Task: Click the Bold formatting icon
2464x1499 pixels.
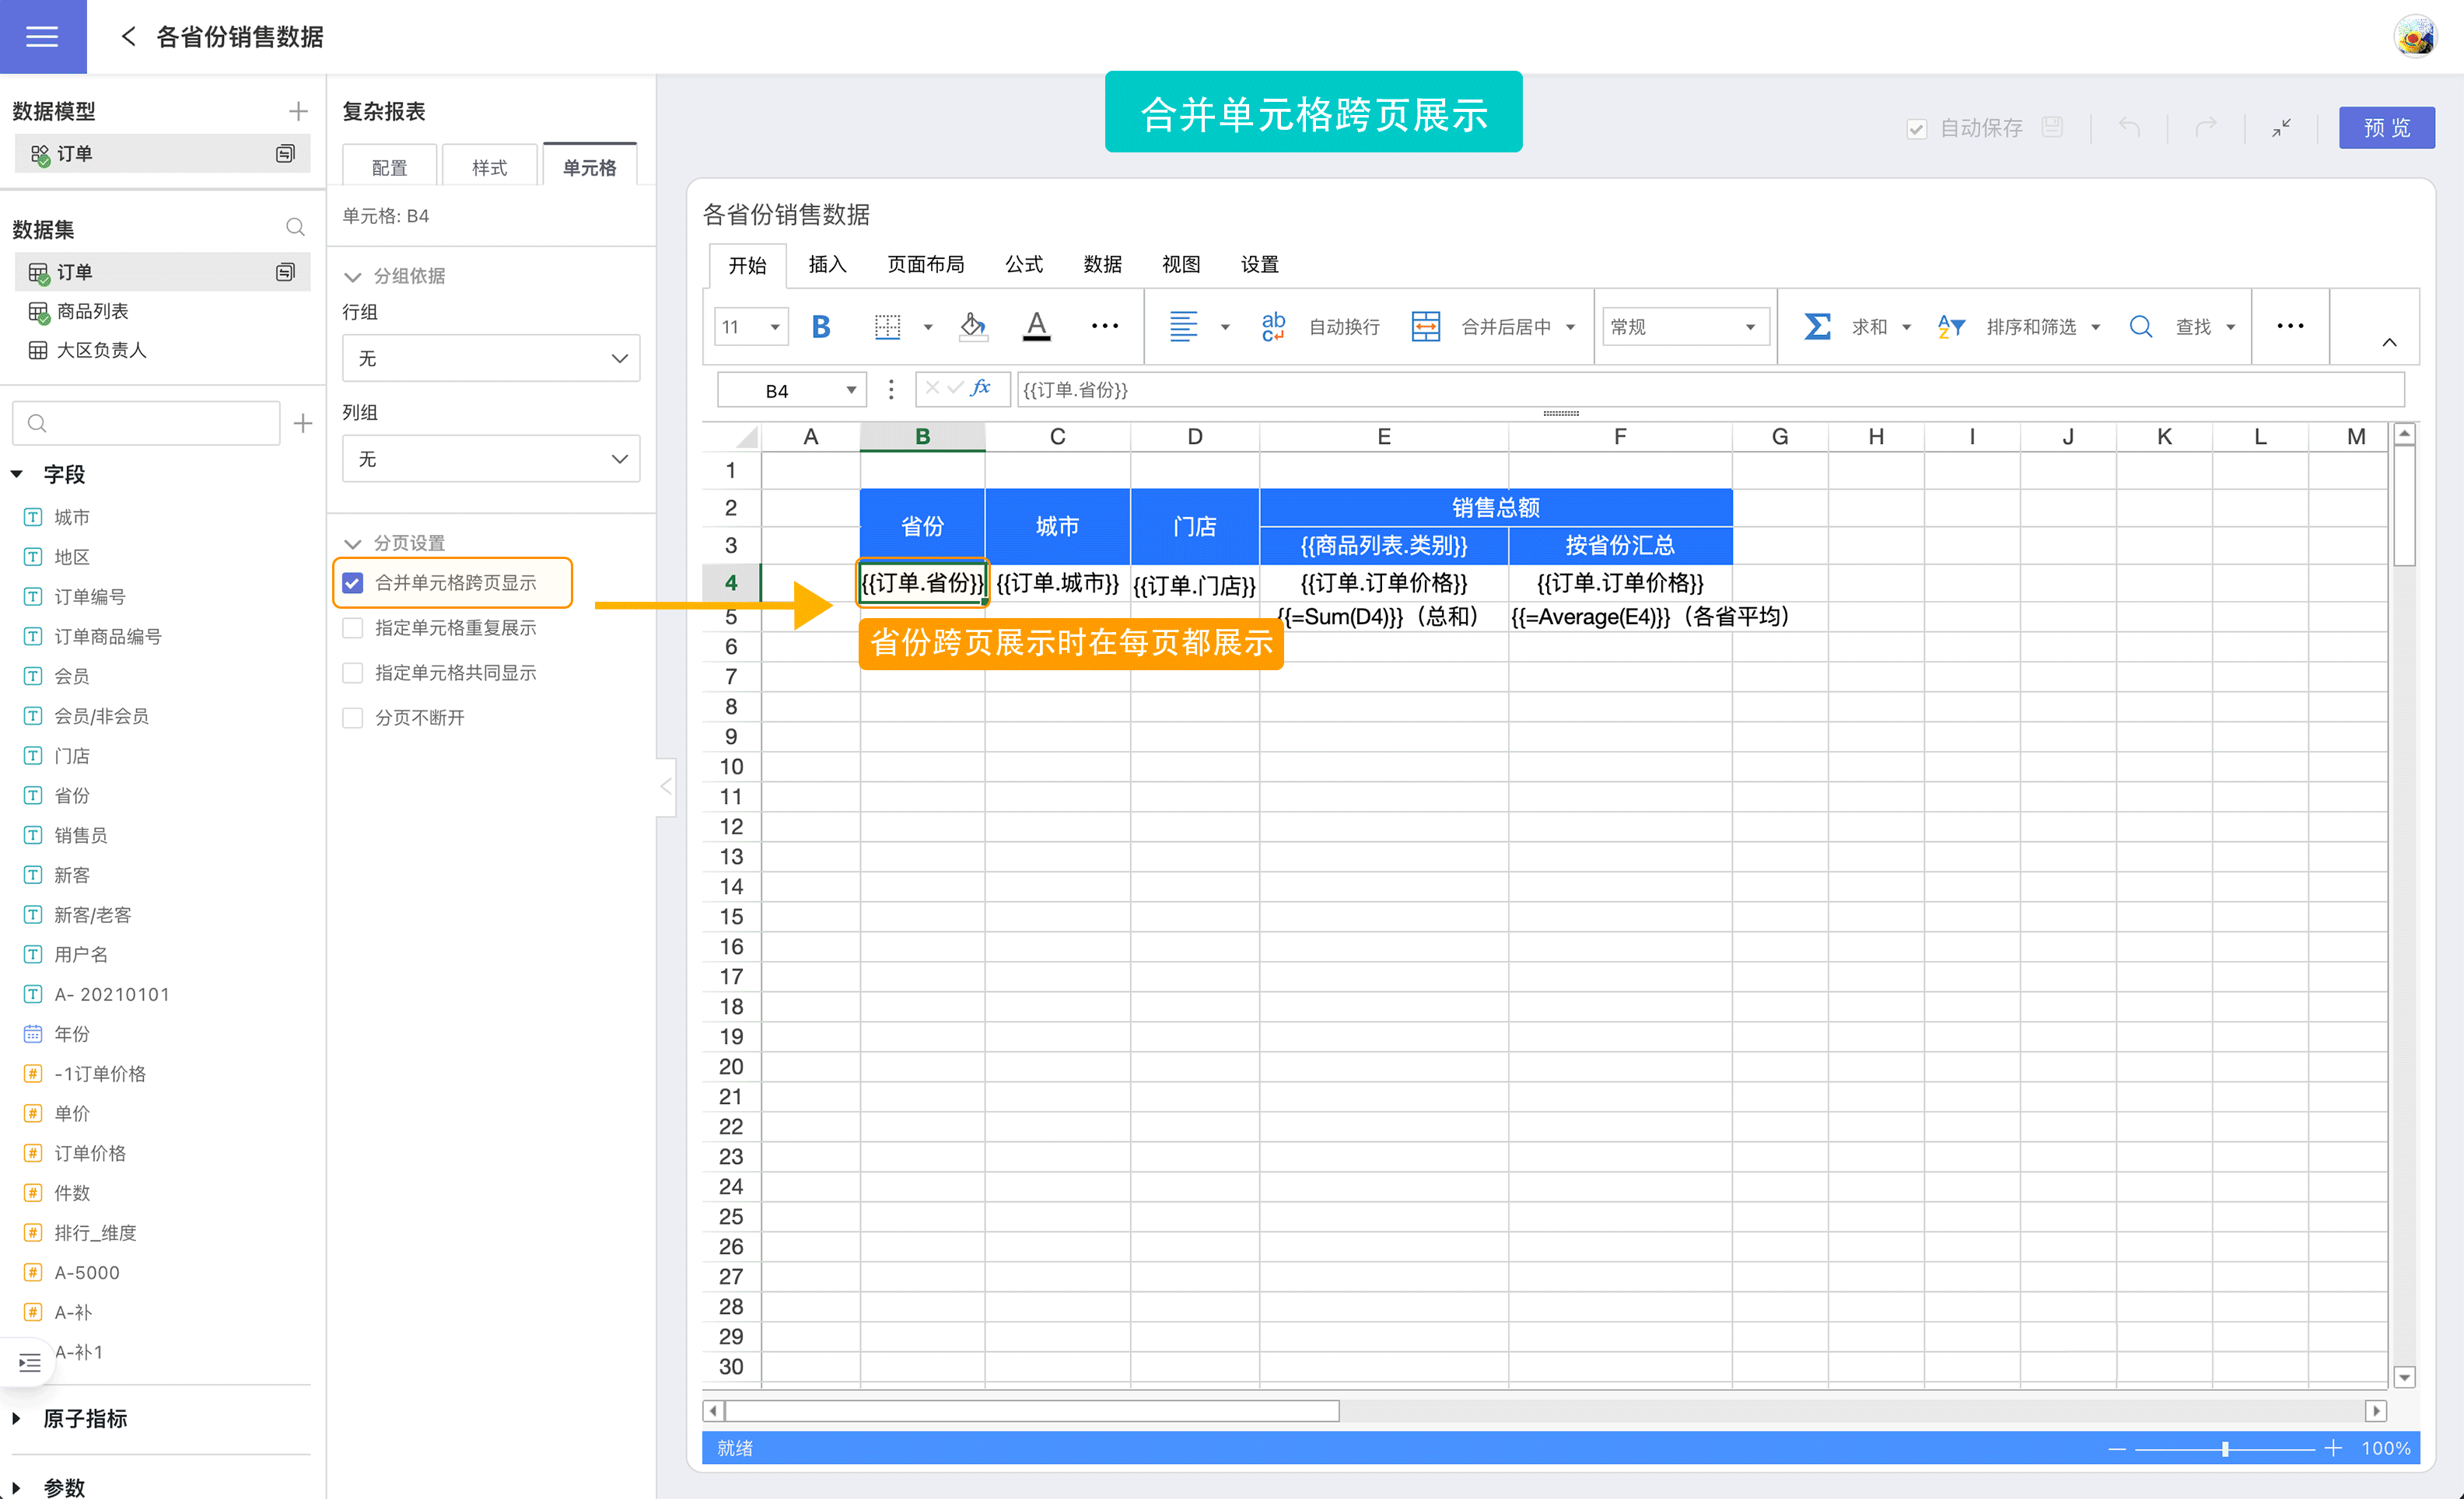Action: (x=820, y=327)
